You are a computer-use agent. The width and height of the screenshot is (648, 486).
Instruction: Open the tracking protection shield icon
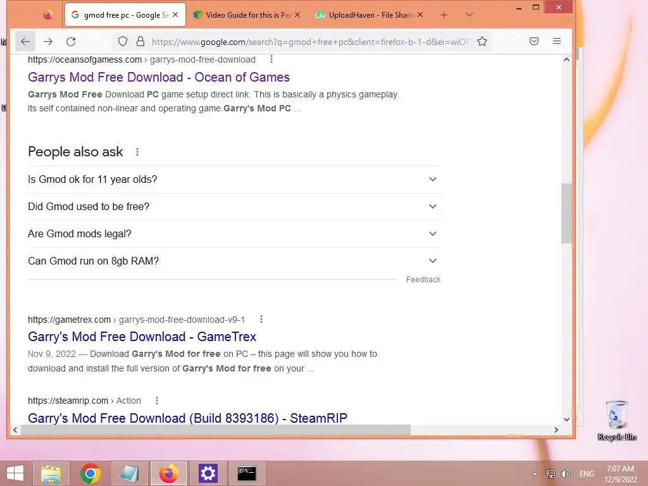123,41
